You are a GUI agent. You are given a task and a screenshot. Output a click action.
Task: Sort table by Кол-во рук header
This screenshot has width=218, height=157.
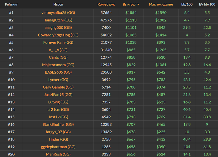pyautogui.click(x=106, y=4)
